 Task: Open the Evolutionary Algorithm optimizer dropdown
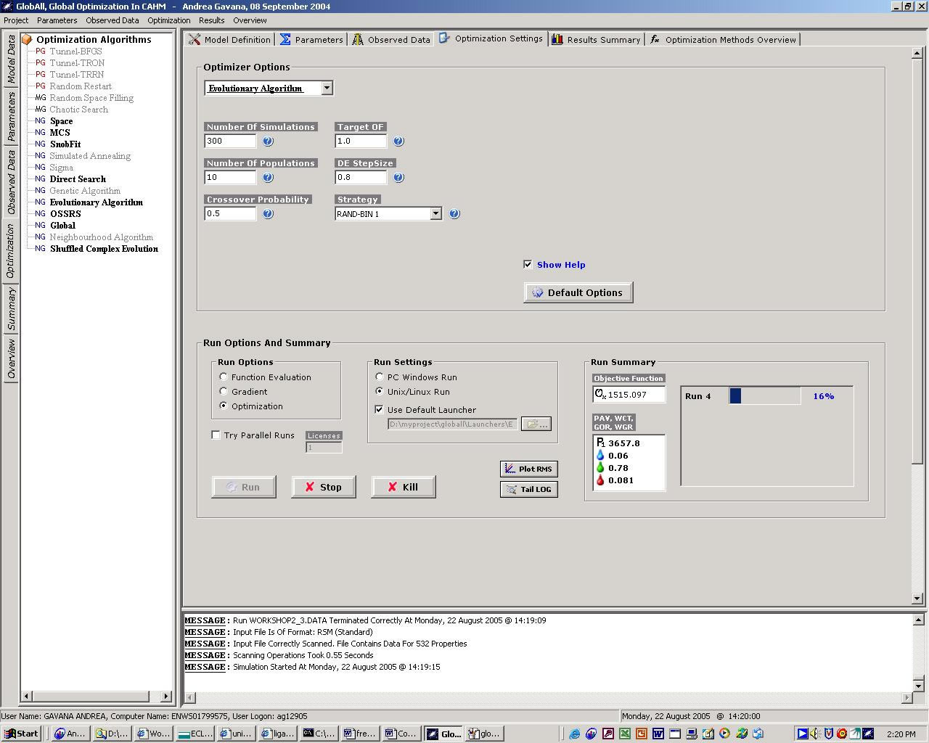coord(327,89)
